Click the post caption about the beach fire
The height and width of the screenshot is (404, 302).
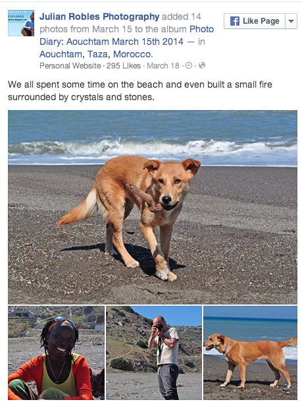tap(140, 91)
